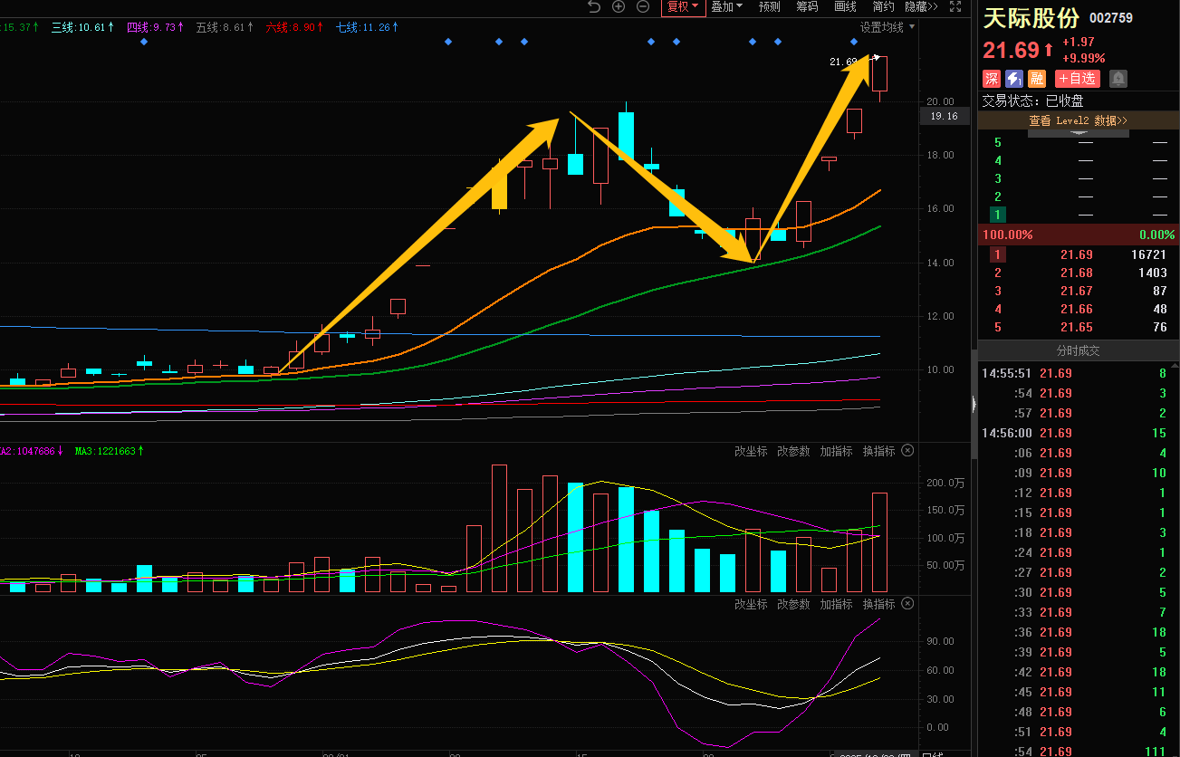Click the blue diamond marker above latest candle

click(x=854, y=42)
